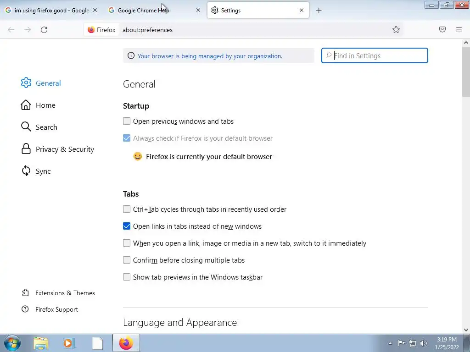Enable Confirm before closing multiple tabs
The width and height of the screenshot is (470, 352).
pyautogui.click(x=127, y=260)
